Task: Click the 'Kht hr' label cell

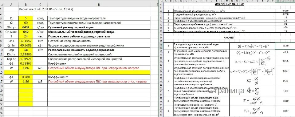Action: pyautogui.click(x=11, y=54)
